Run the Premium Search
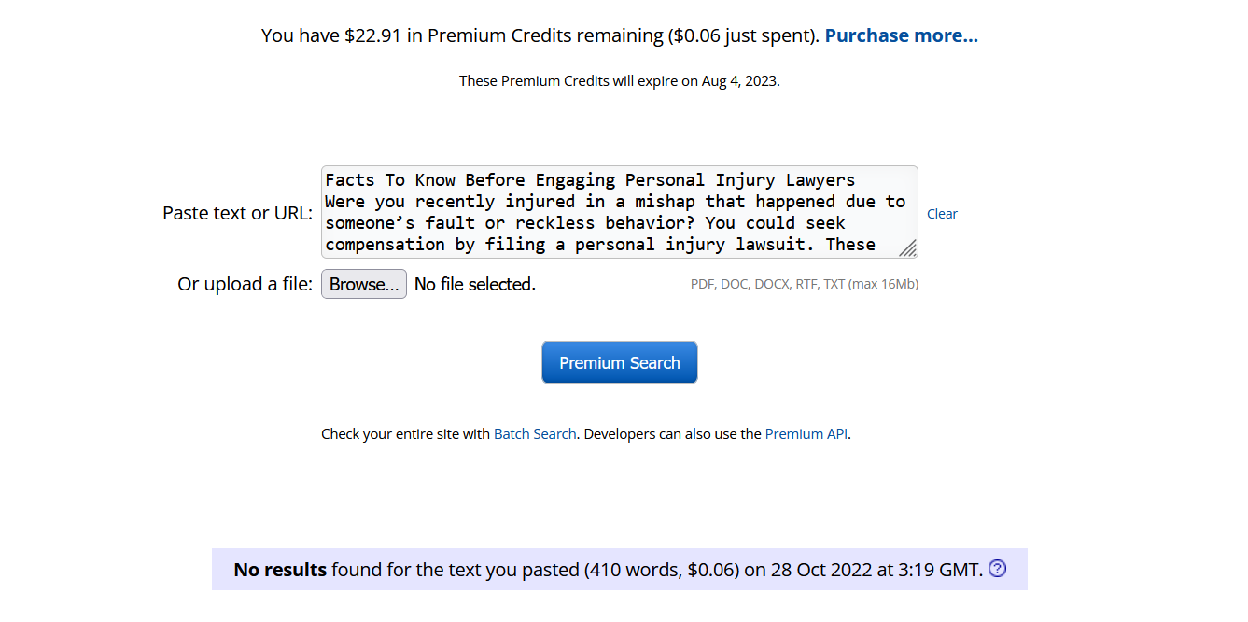The image size is (1248, 622). click(619, 362)
